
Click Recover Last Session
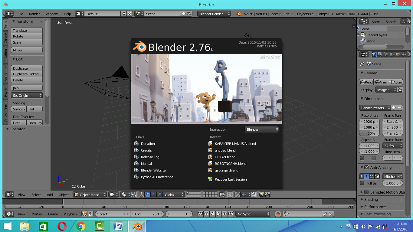coord(231,179)
